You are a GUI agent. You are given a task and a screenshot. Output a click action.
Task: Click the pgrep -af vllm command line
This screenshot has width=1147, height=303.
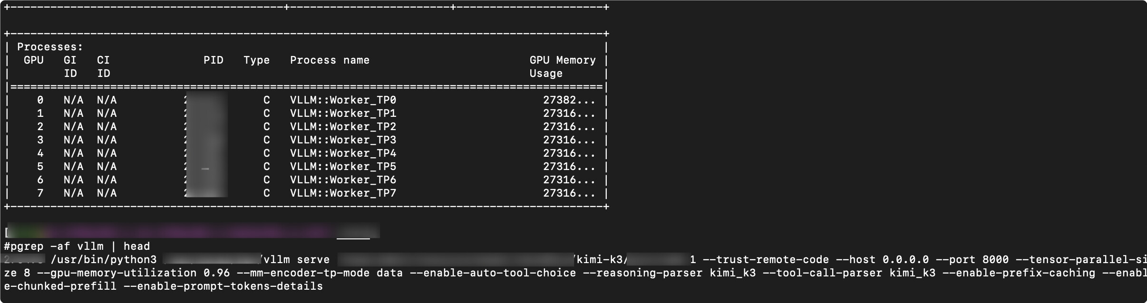(x=77, y=246)
